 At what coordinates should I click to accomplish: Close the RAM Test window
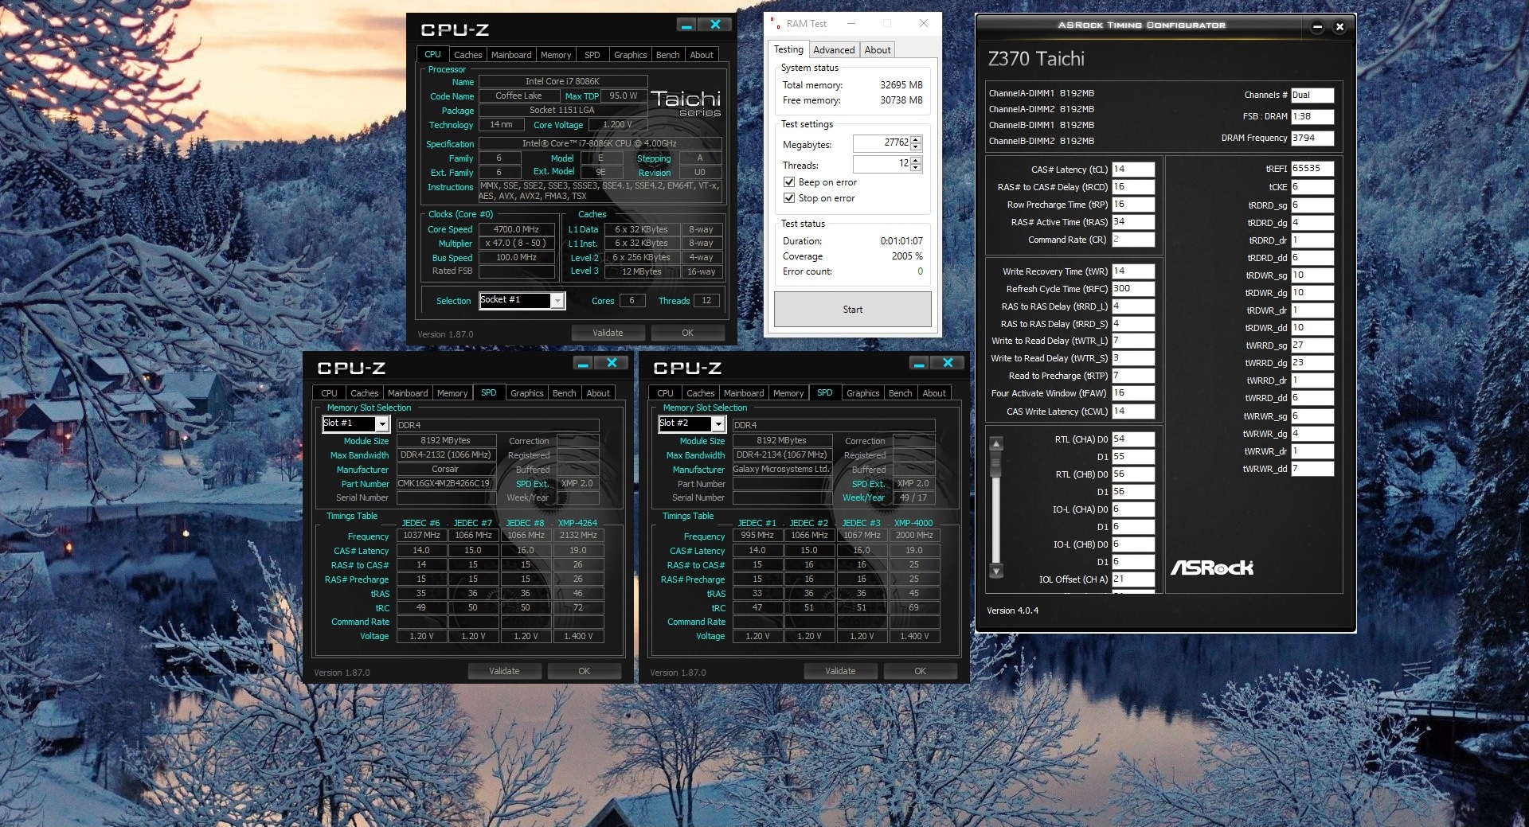pos(924,24)
